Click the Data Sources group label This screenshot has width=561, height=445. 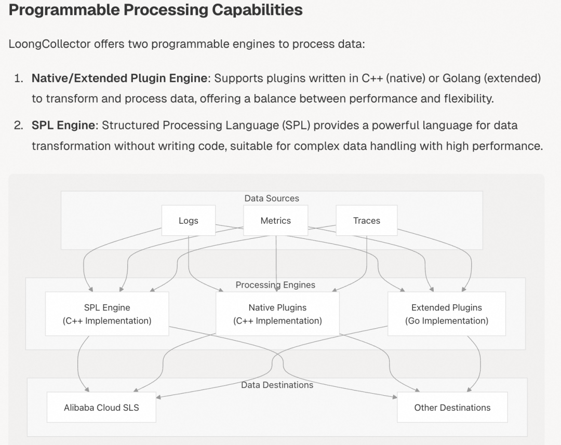click(272, 198)
